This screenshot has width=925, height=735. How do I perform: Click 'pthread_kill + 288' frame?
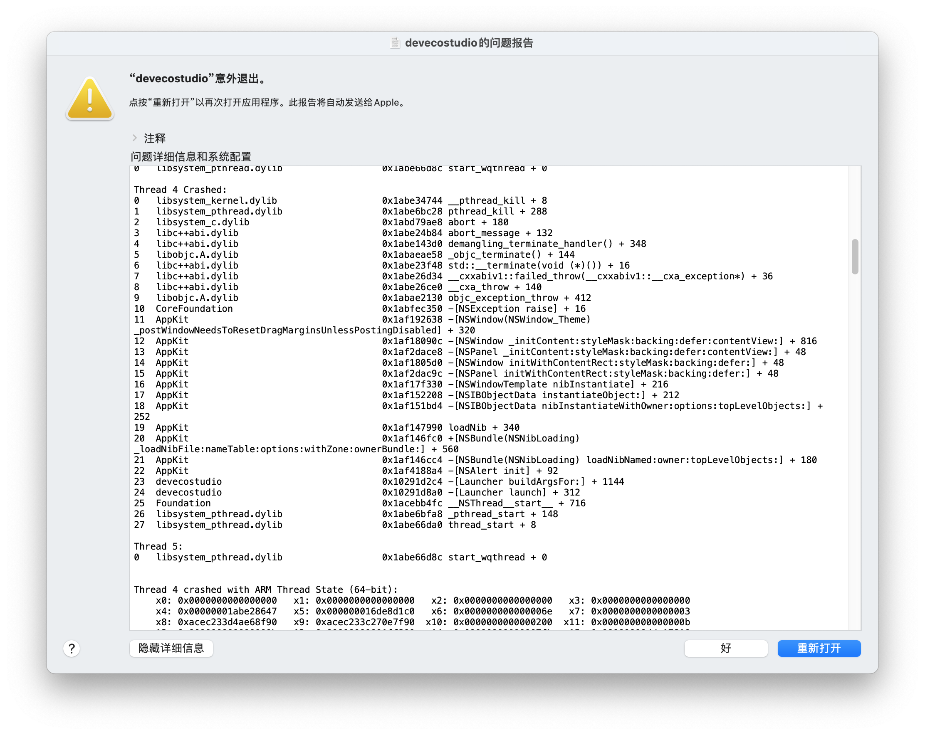pyautogui.click(x=340, y=211)
